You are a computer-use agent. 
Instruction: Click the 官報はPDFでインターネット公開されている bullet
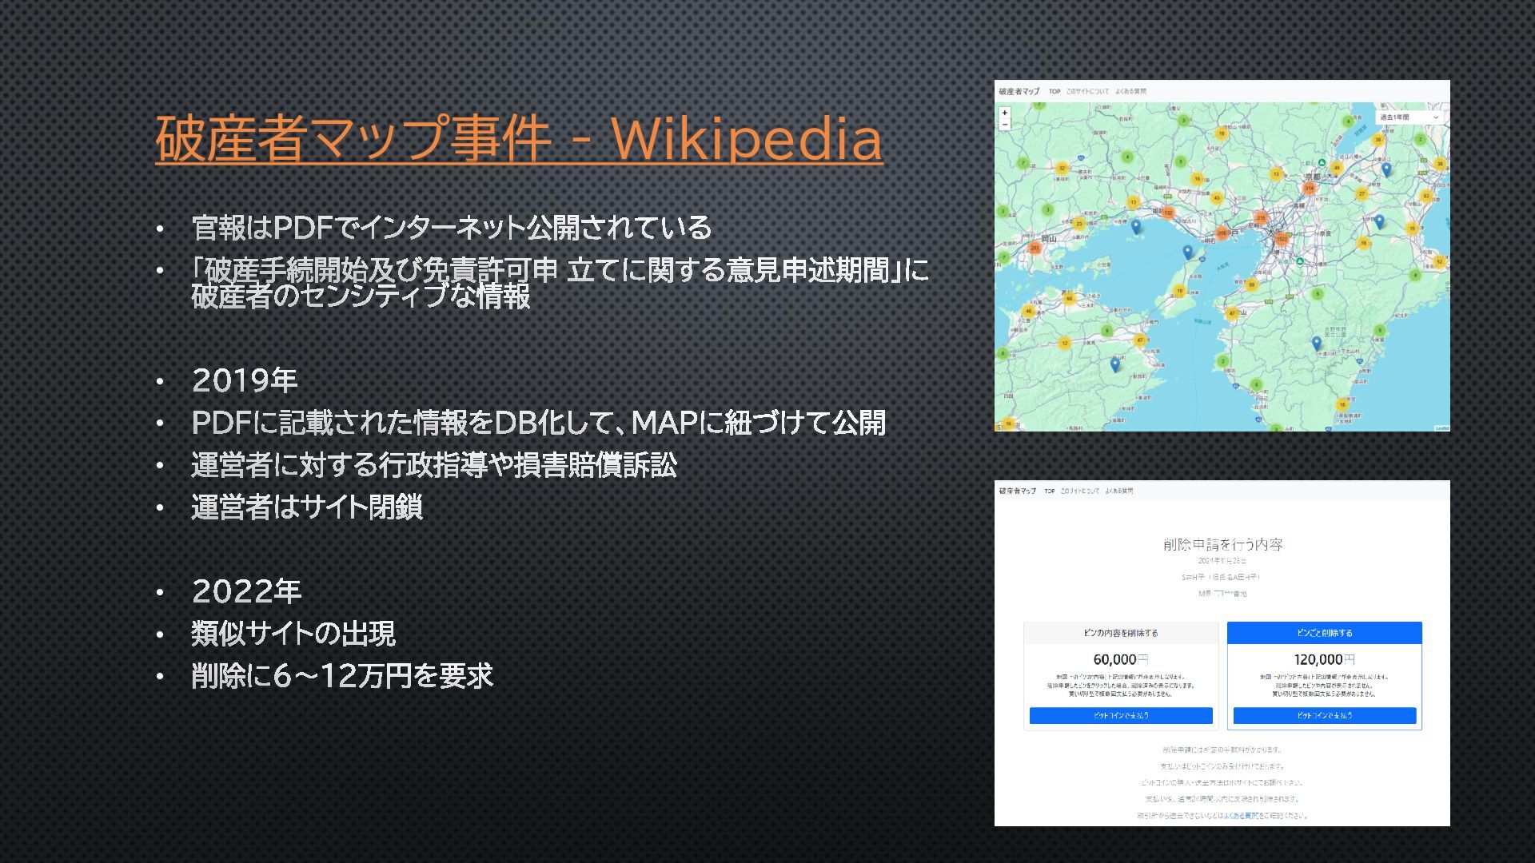point(452,228)
